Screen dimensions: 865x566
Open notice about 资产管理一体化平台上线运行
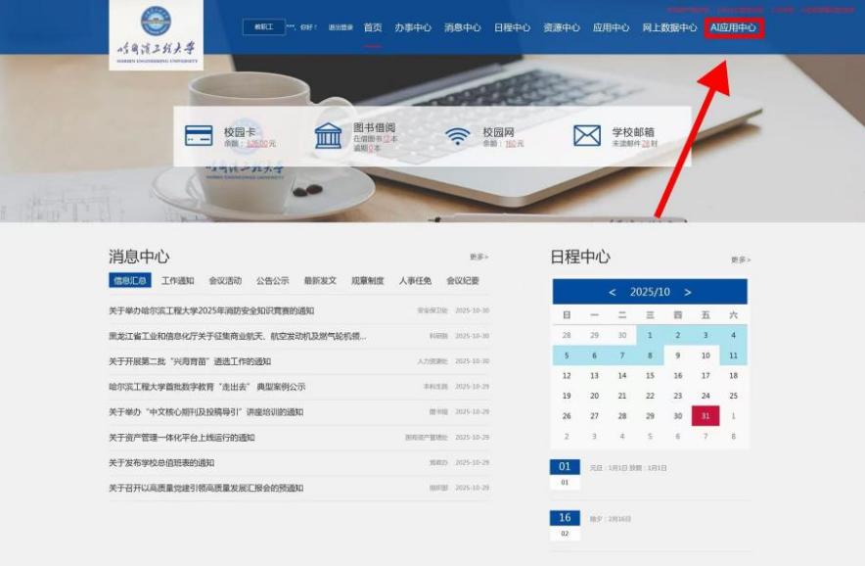(181, 438)
